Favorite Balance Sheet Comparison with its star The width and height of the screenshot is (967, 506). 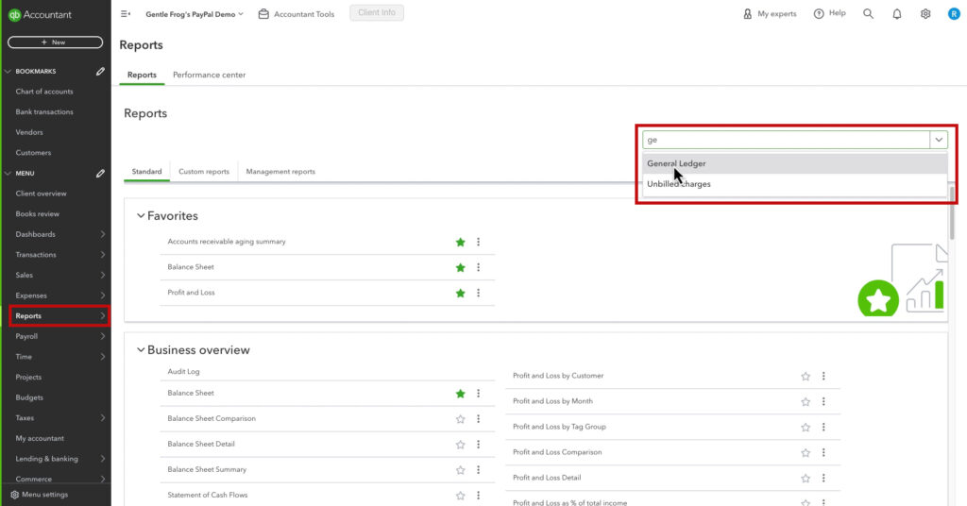coord(460,419)
